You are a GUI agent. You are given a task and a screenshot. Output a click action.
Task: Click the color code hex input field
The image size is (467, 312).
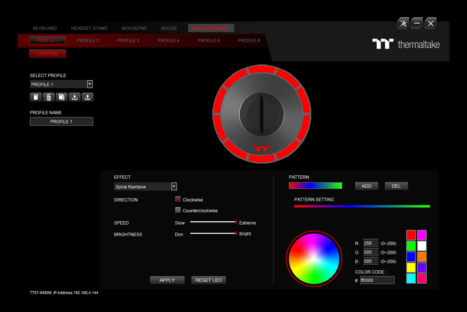pos(377,280)
